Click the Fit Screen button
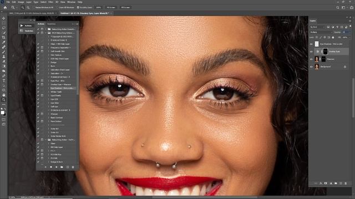 point(111,7)
